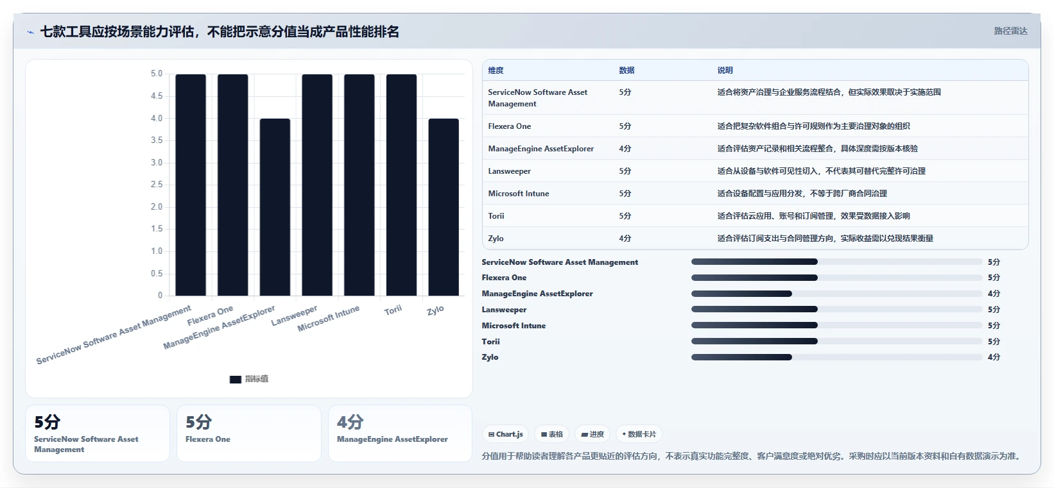Click the blue icon before the title
Image resolution: width=1054 pixels, height=488 pixels.
coord(30,32)
